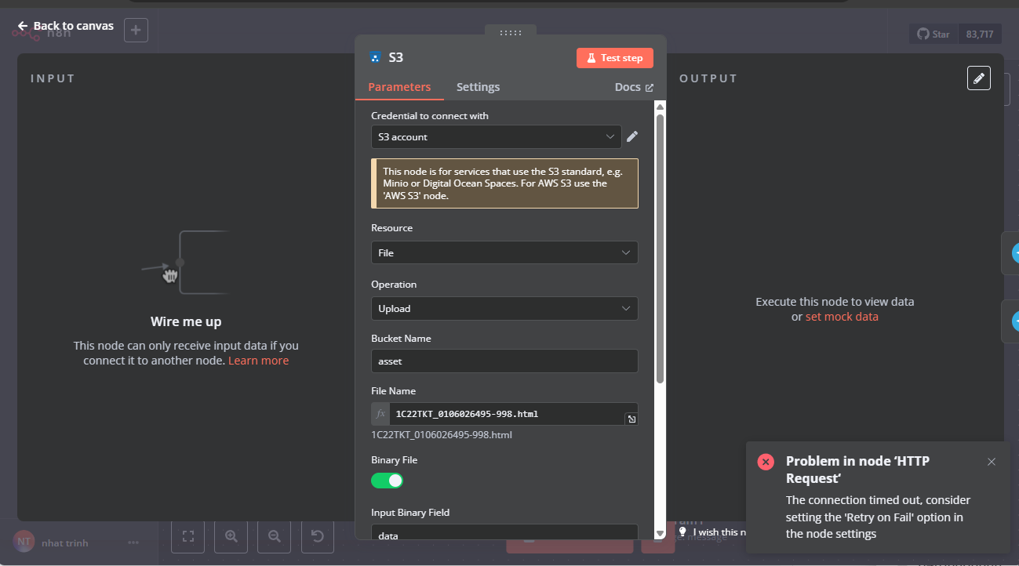Click the red error icon in notification
This screenshot has height=566, width=1019.
(x=766, y=462)
